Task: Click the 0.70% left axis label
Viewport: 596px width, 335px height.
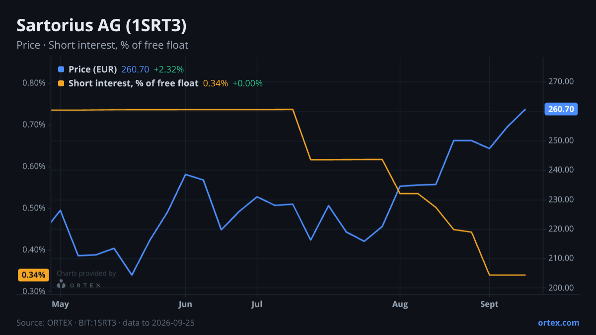Action: (x=34, y=125)
